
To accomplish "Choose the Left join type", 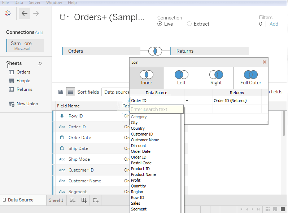I will click(182, 78).
